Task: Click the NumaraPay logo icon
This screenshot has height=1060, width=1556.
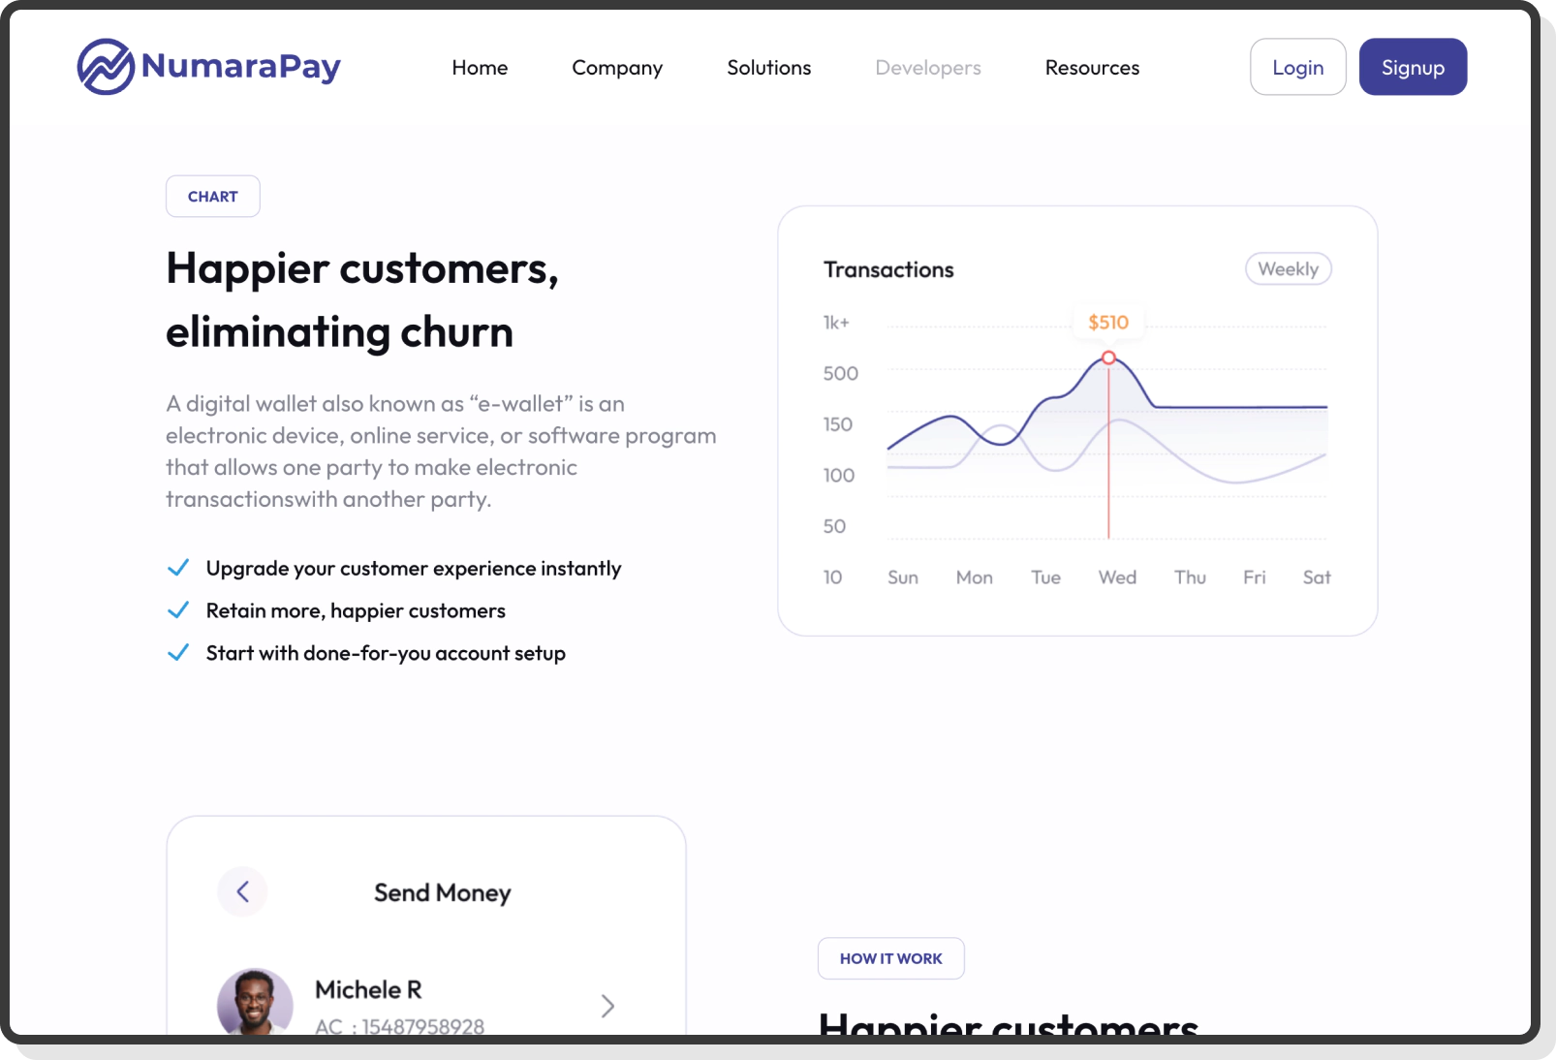Action: (105, 66)
